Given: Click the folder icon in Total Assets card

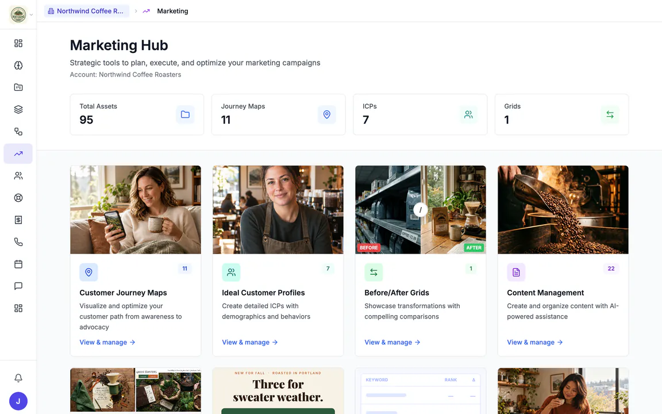Looking at the screenshot, I should coord(185,114).
